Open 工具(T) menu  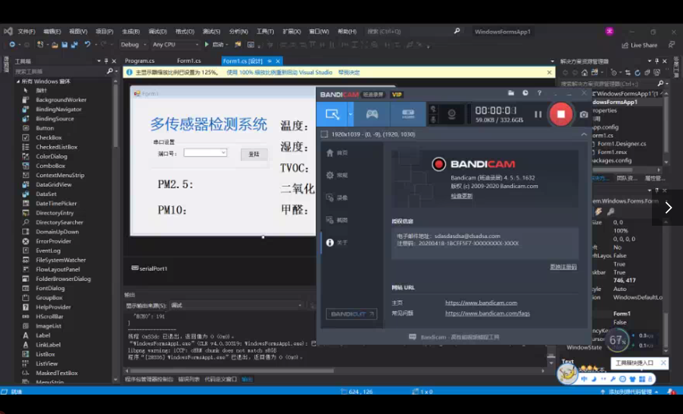(x=265, y=32)
